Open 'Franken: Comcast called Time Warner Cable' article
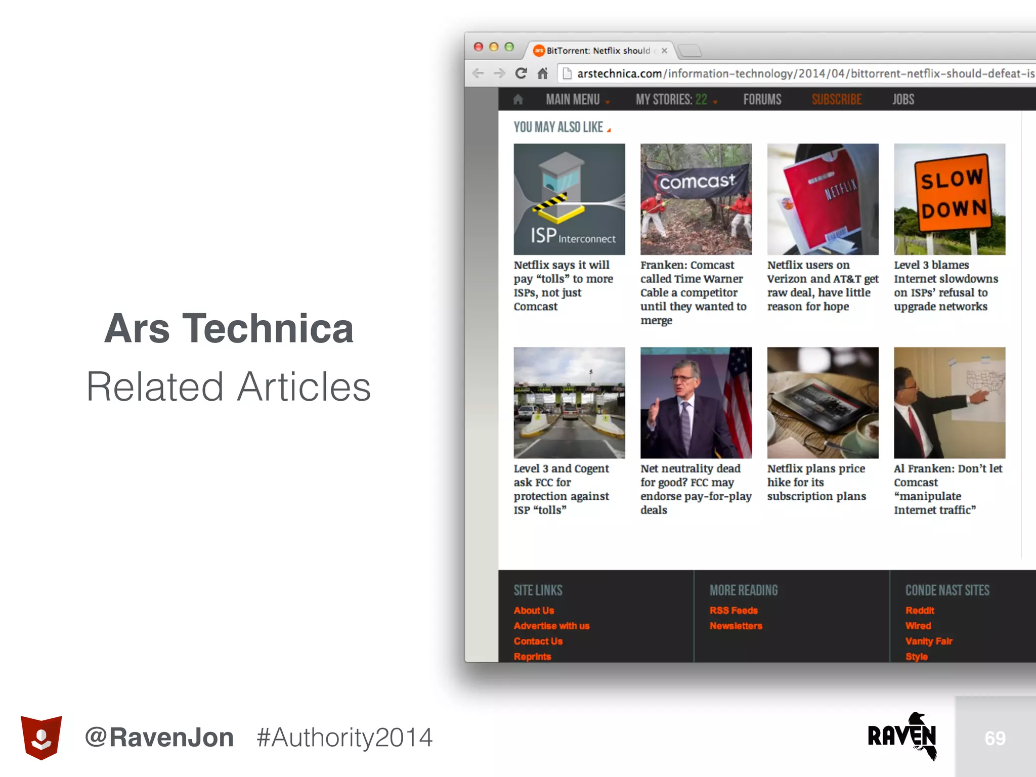Screen dimensions: 1036x777 point(694,293)
